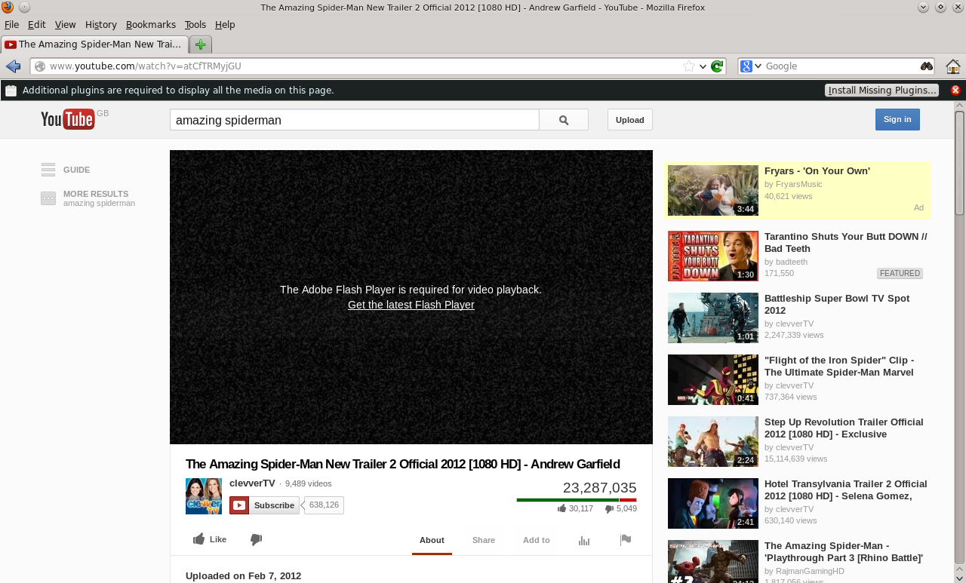Click the Uploaded on Feb 7, 2012 text
Viewport: 966px width, 583px height.
pyautogui.click(x=243, y=576)
